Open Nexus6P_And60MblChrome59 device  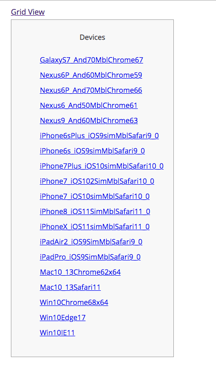point(91,75)
